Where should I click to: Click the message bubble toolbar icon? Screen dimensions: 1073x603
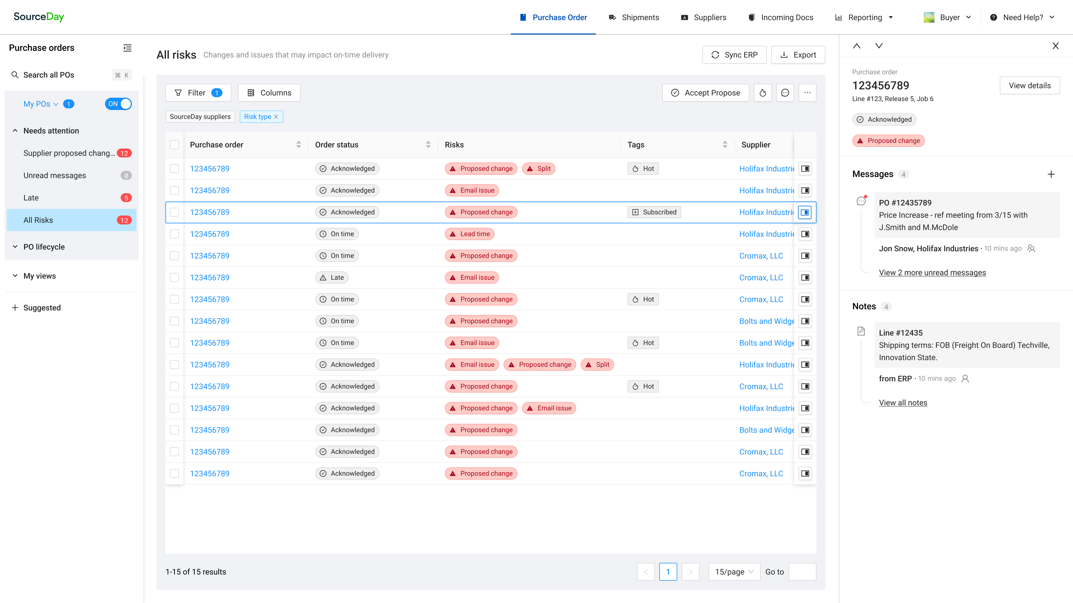pos(785,93)
